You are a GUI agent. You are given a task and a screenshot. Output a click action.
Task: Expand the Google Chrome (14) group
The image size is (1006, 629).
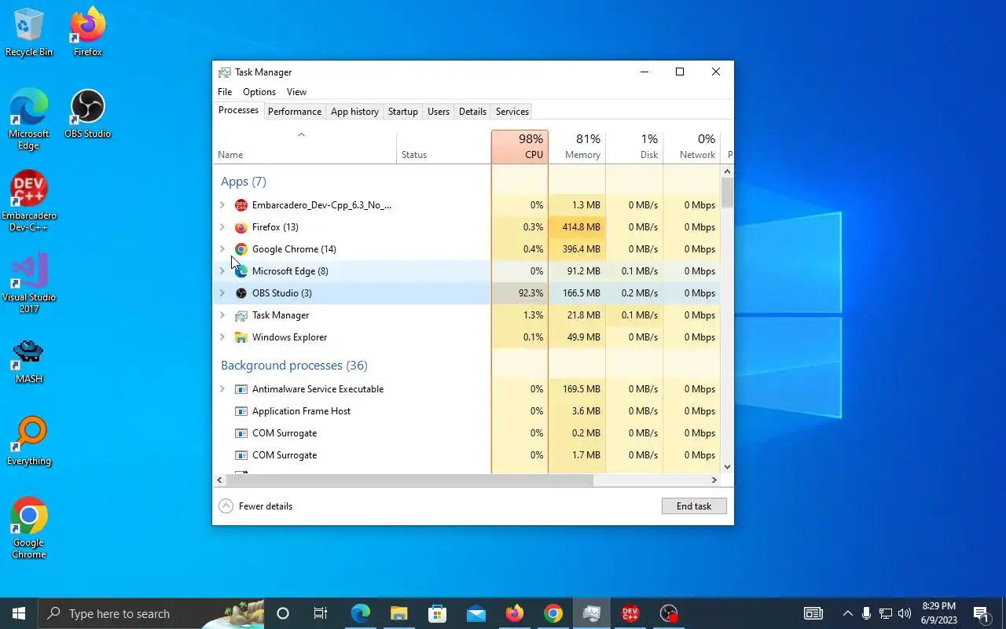pyautogui.click(x=222, y=249)
